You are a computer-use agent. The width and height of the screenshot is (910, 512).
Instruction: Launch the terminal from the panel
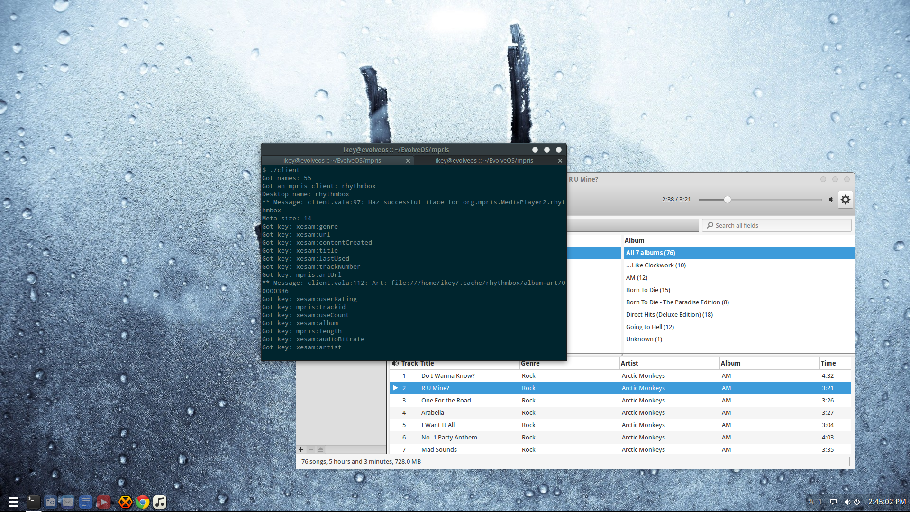(33, 502)
